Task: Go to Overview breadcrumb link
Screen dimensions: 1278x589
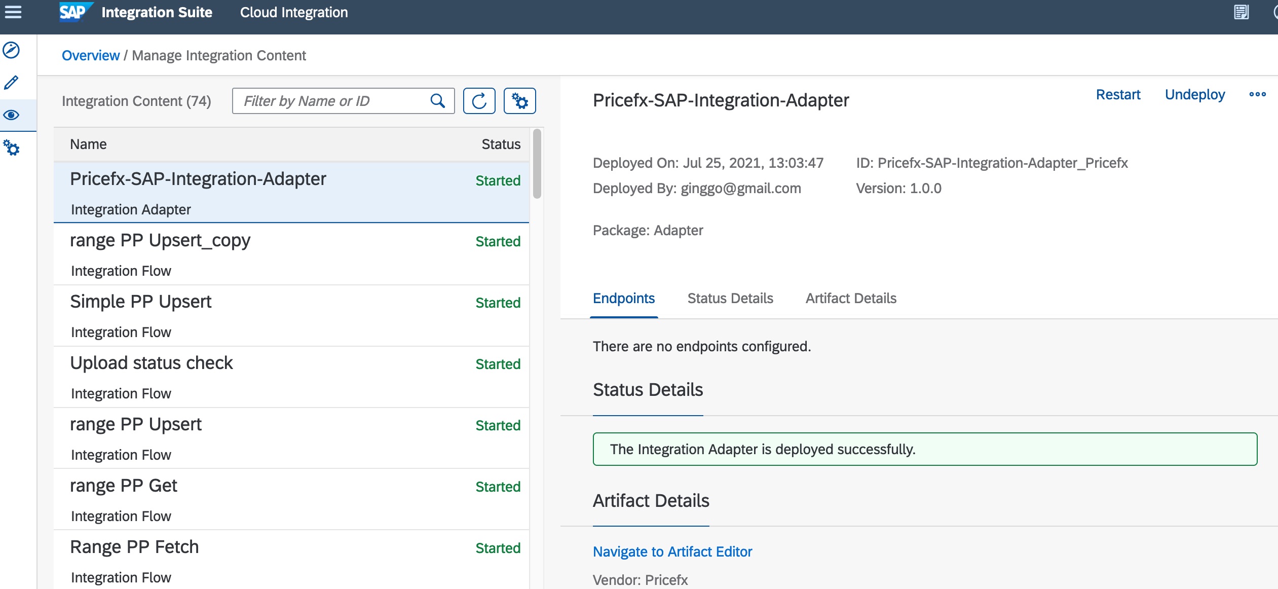Action: coord(91,55)
